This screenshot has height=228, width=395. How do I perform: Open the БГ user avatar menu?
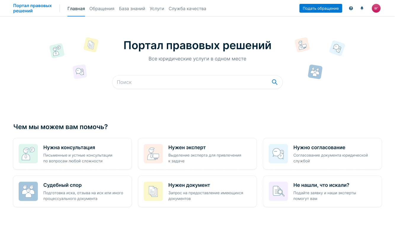(376, 8)
